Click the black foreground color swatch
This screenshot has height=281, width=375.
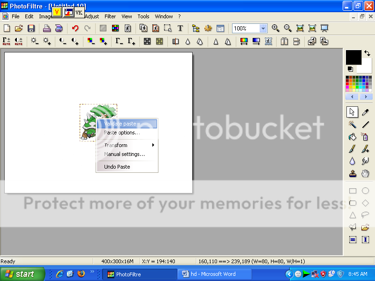click(x=353, y=57)
